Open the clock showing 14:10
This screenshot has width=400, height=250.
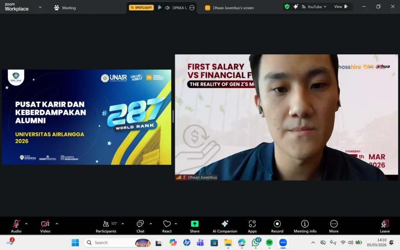click(x=377, y=243)
